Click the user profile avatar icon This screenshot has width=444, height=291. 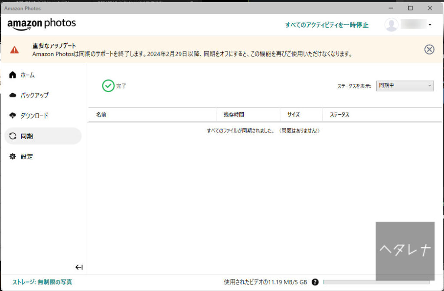(x=391, y=25)
